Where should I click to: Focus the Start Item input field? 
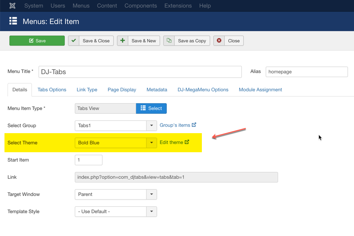click(89, 160)
